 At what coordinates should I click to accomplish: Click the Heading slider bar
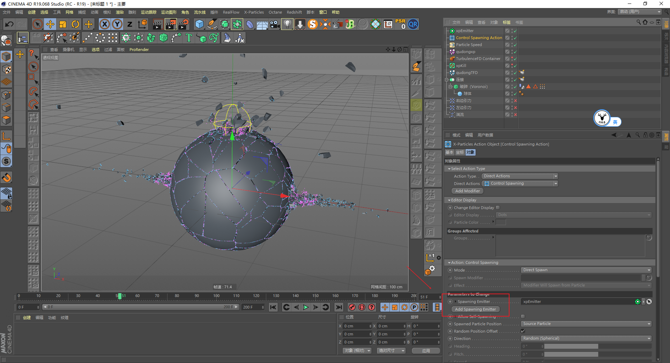point(598,346)
